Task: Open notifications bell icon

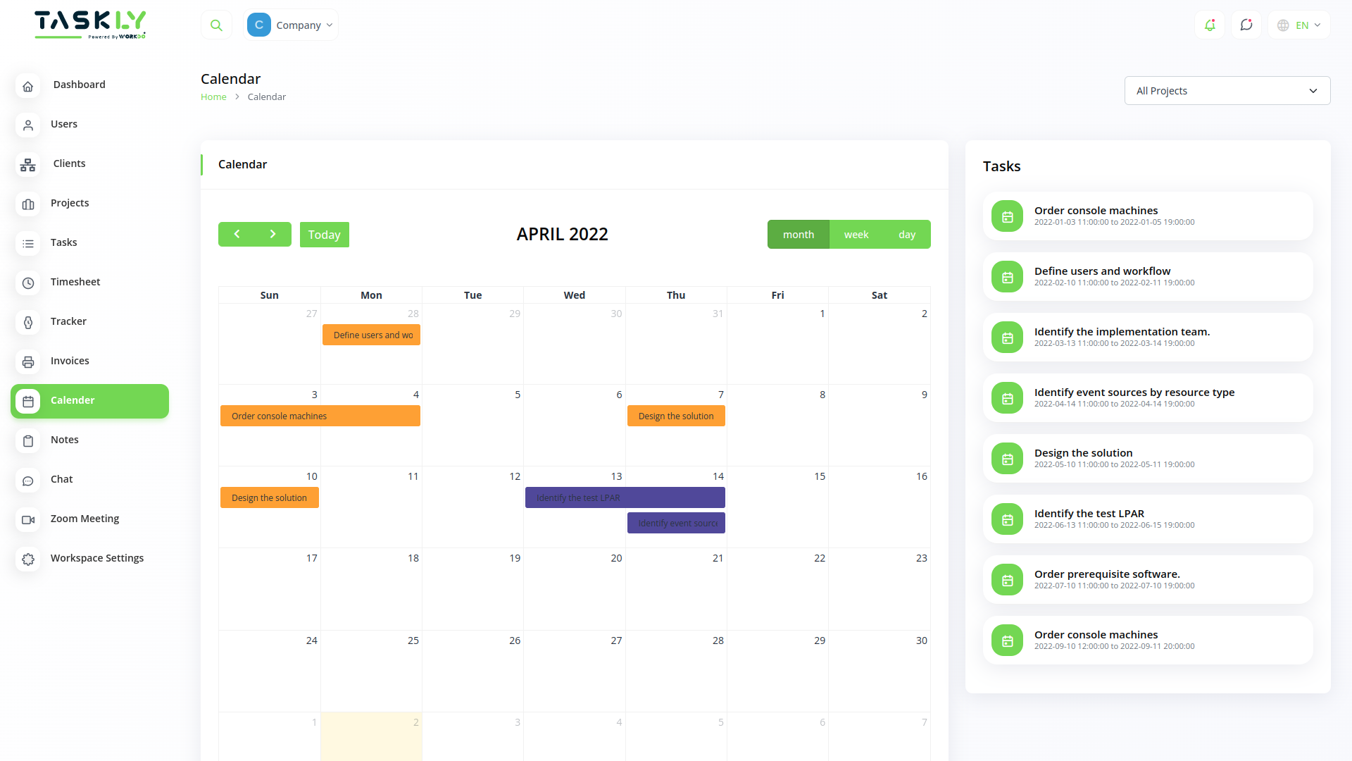Action: click(1210, 25)
